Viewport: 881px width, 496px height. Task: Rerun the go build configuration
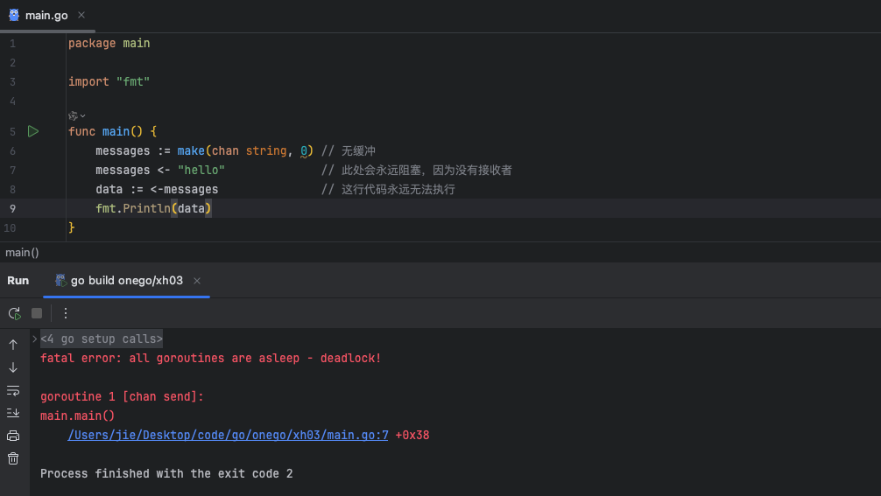(x=15, y=313)
